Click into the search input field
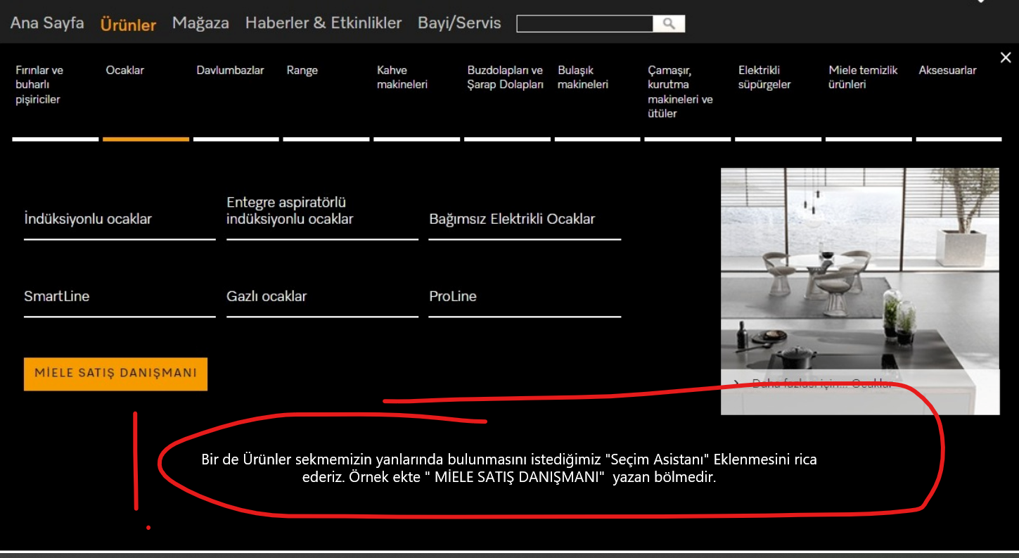The height and width of the screenshot is (558, 1019). pyautogui.click(x=585, y=24)
